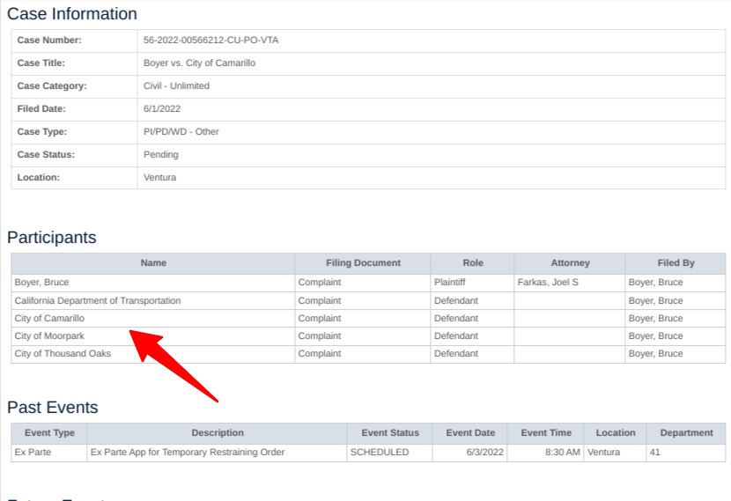
Task: Click the Case Number label
Action: (49, 41)
